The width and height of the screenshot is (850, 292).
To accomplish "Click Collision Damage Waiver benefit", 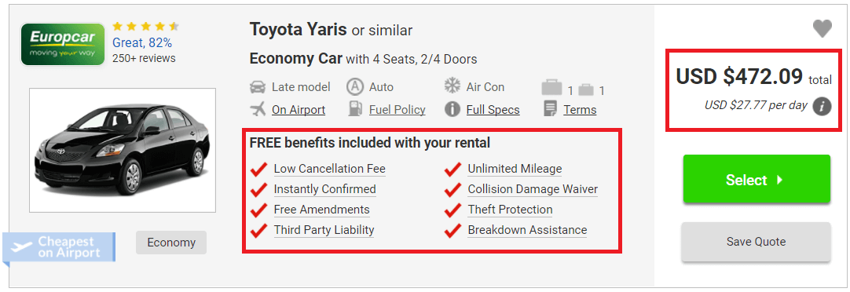I will point(533,190).
